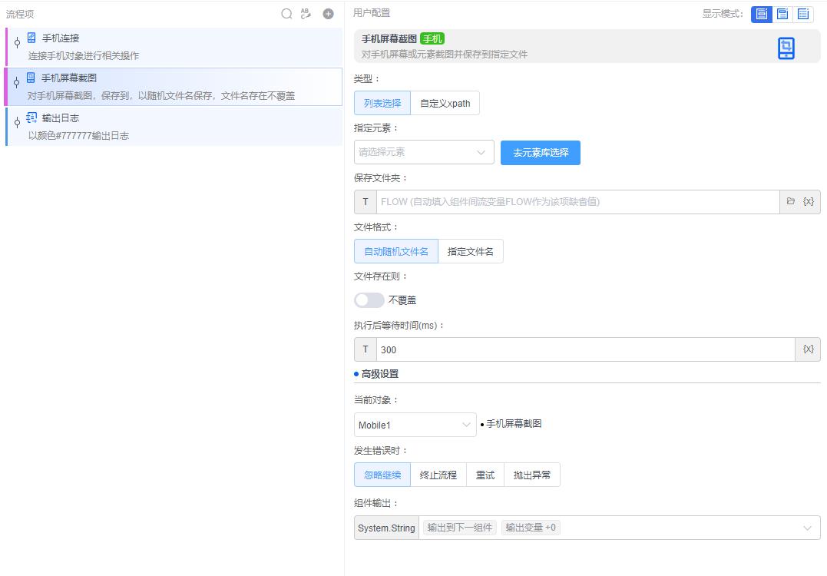Click the blue screenshot icon in component header
827x576 pixels.
coord(786,47)
